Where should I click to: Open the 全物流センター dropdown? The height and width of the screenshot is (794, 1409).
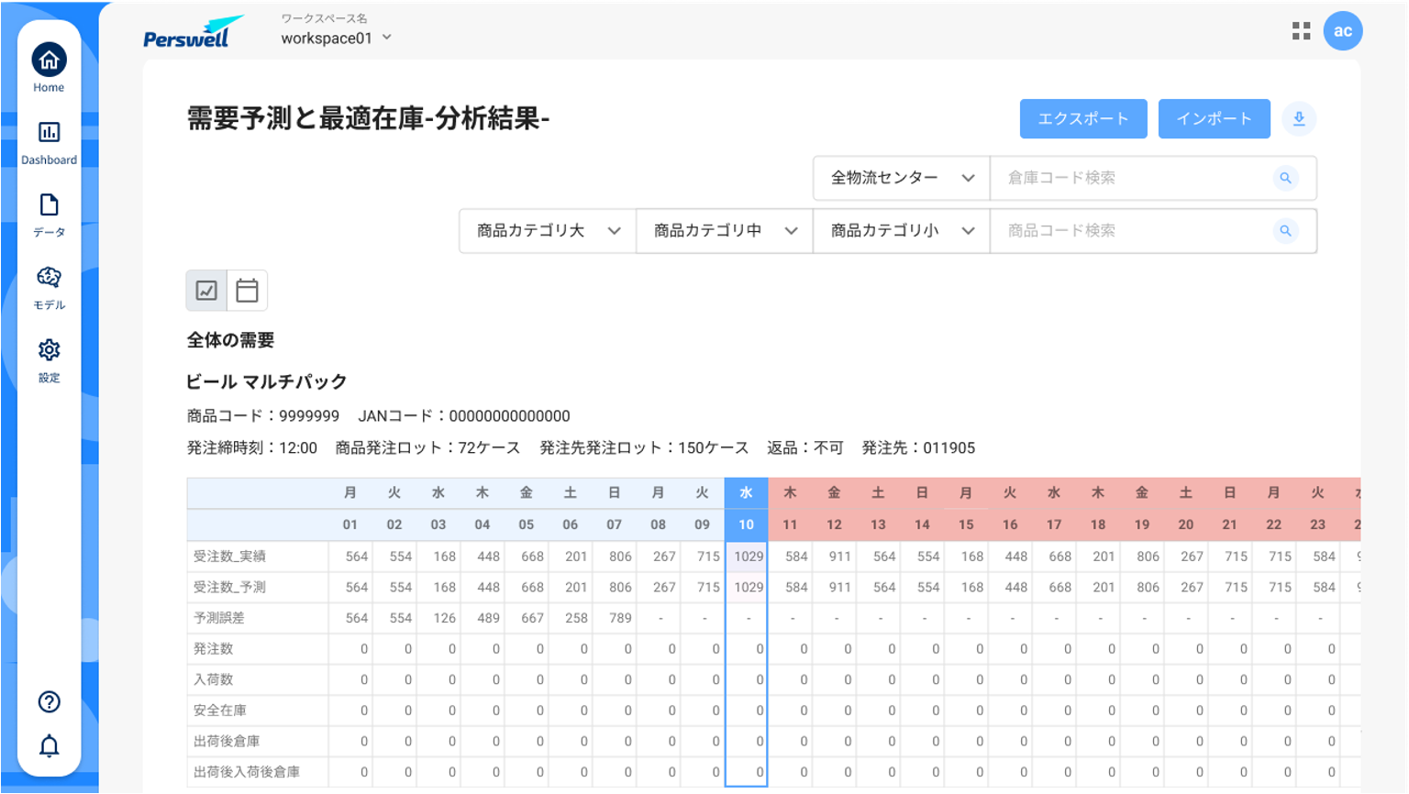900,178
